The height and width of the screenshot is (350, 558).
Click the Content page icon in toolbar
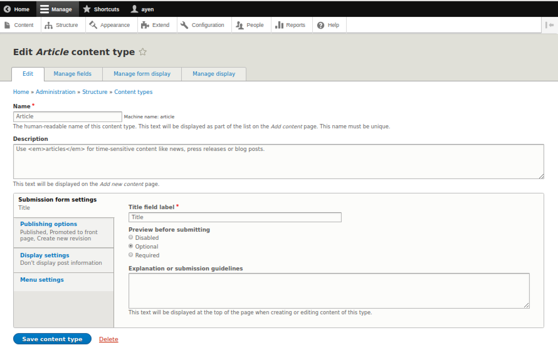(x=7, y=25)
